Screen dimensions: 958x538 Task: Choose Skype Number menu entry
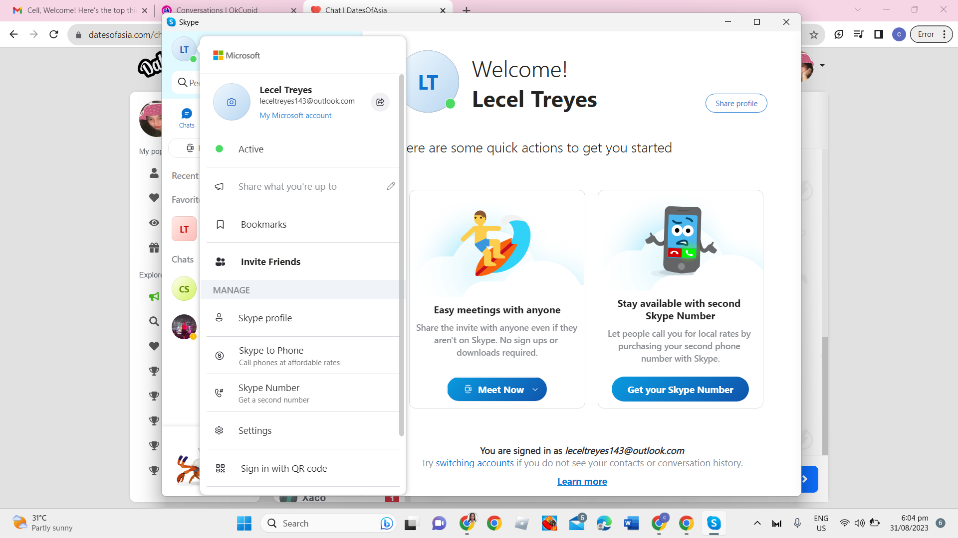click(303, 393)
